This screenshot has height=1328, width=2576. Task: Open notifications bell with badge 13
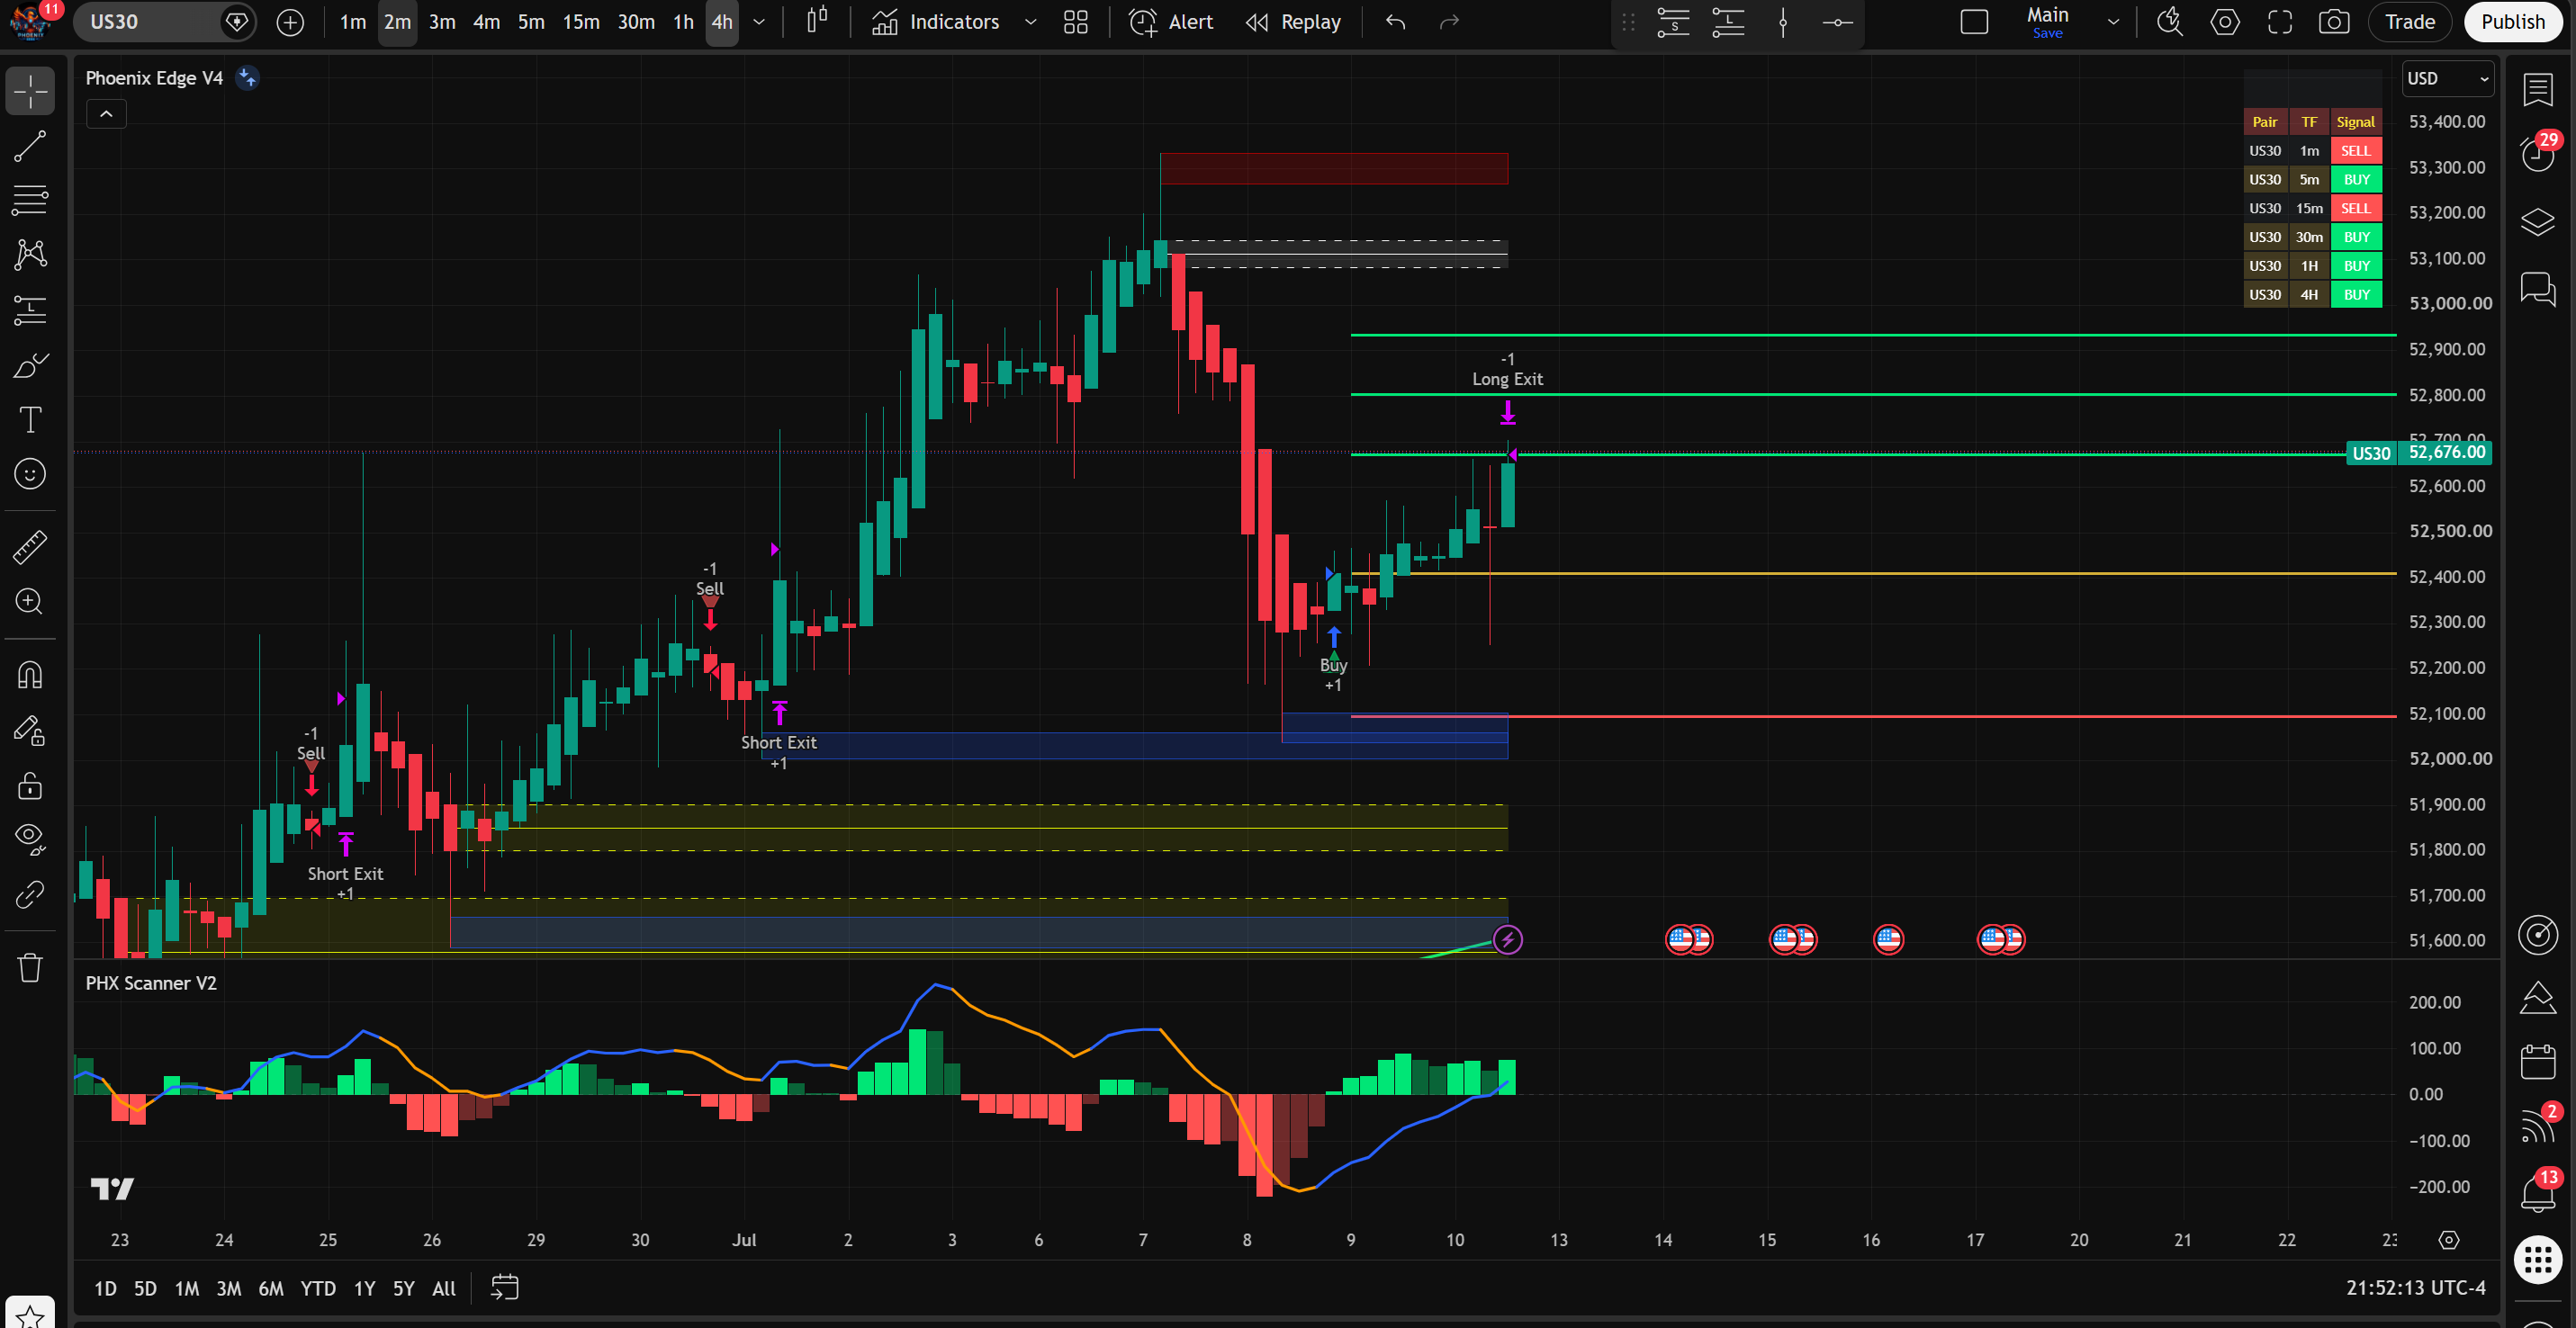coord(2538,1192)
